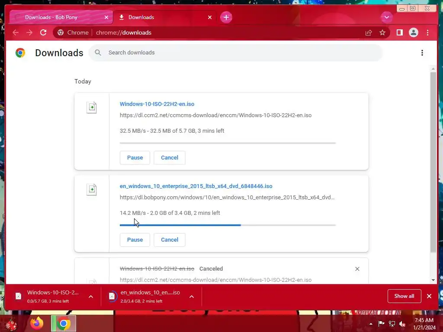Image resolution: width=443 pixels, height=332 pixels.
Task: Pause the en_windows_10_enterprise download
Action: (x=135, y=239)
